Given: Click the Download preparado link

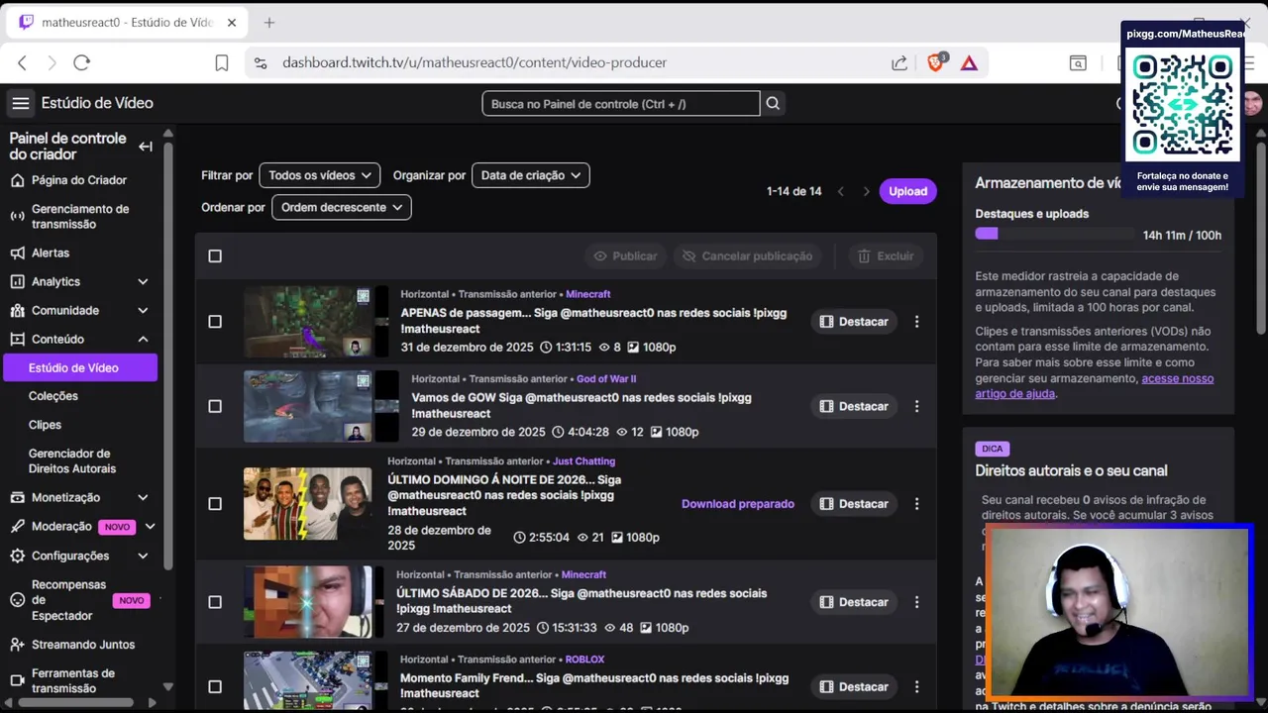Looking at the screenshot, I should click(738, 503).
